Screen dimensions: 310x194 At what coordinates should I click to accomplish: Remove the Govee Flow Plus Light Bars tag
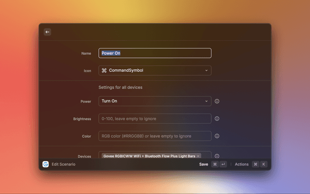coord(199,156)
